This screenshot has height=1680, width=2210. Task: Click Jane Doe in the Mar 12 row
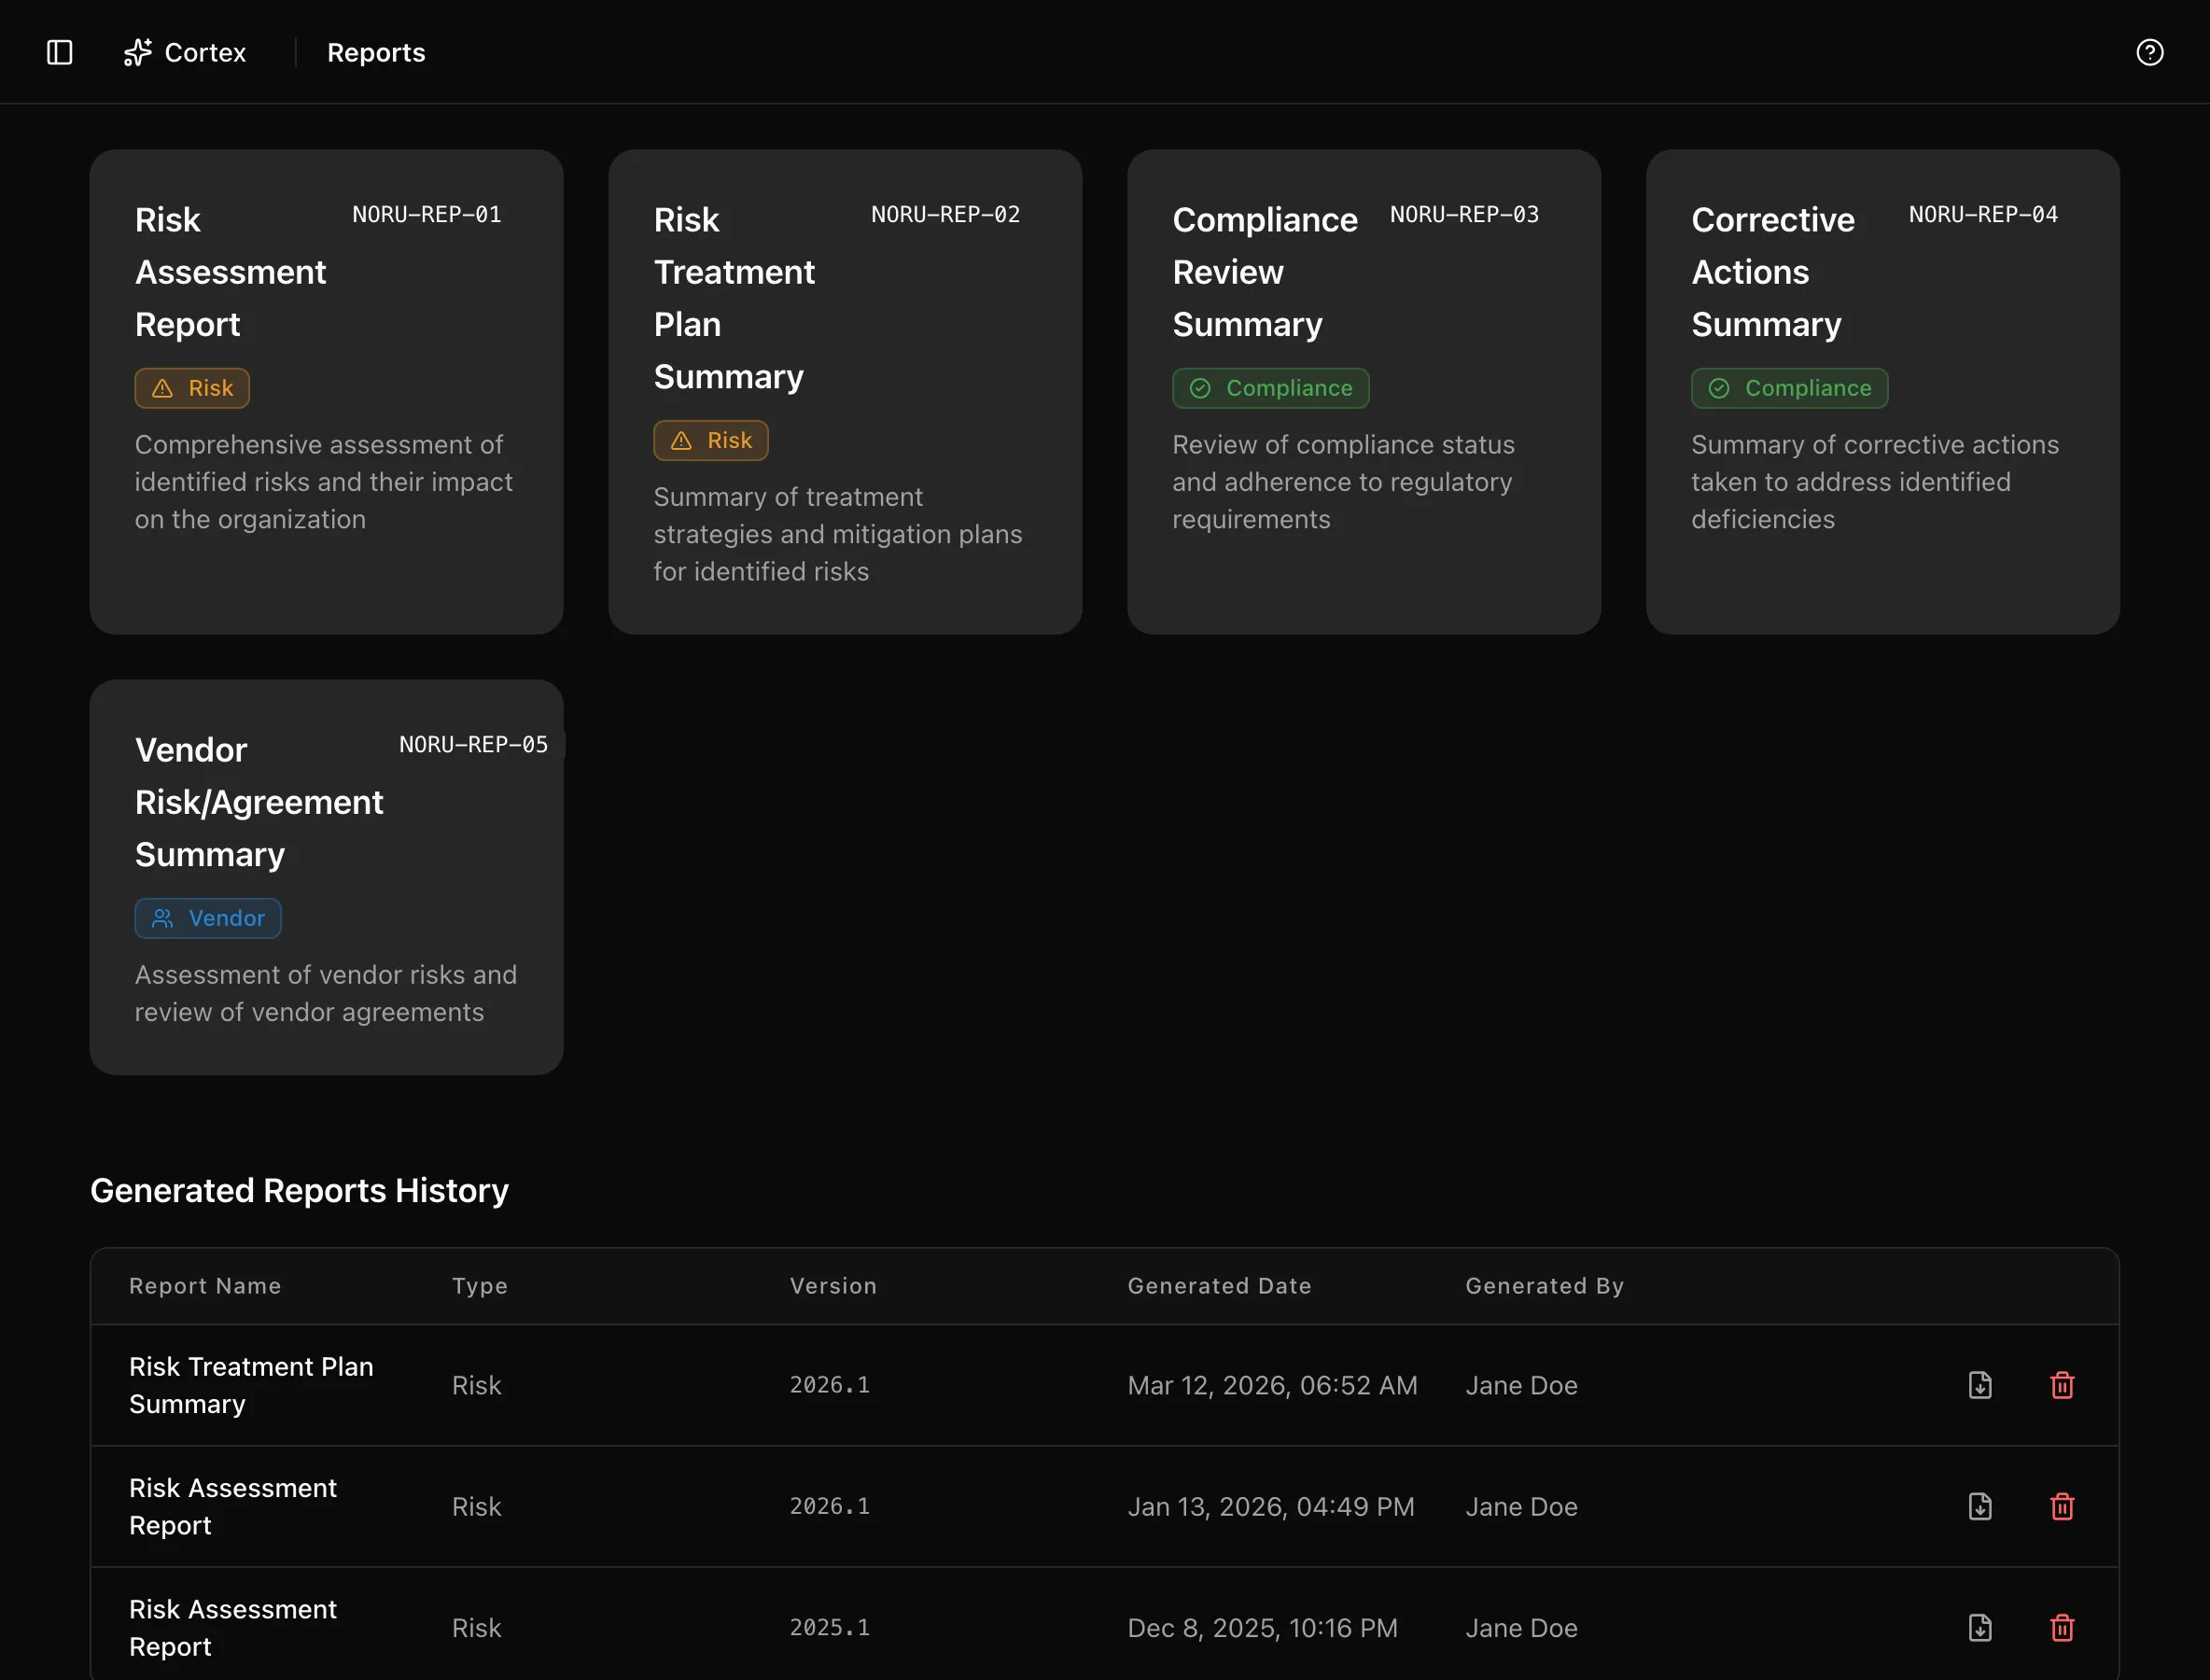coord(1522,1385)
